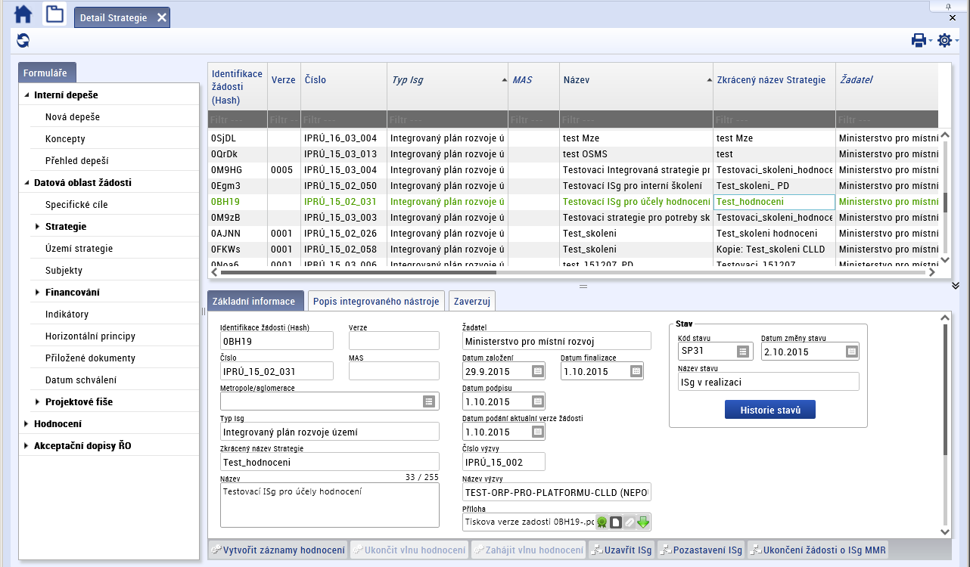
Task: Open Popis integrovaného nástroje tab
Action: [376, 301]
